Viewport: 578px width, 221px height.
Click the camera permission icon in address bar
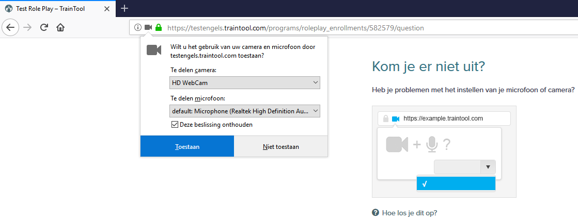click(148, 27)
